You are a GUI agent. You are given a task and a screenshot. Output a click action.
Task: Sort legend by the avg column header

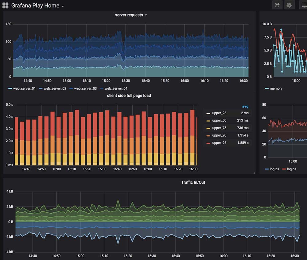pyautogui.click(x=245, y=107)
